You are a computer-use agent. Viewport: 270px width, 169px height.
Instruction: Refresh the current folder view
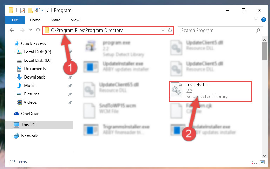point(170,31)
